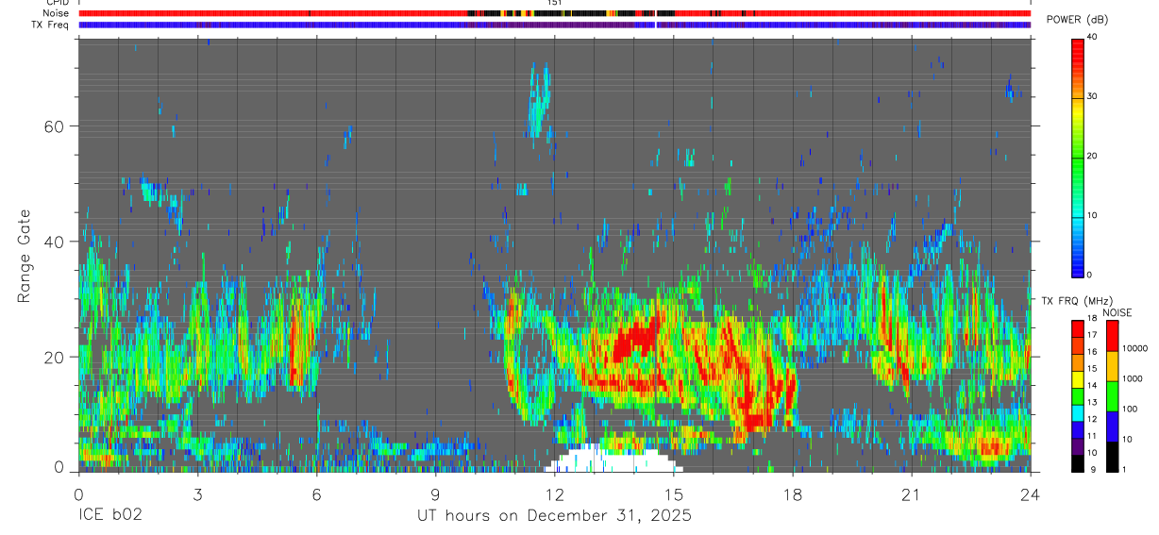Click the POWER scale value "10"
Screen dimensions: 1159x535
tap(1093, 215)
